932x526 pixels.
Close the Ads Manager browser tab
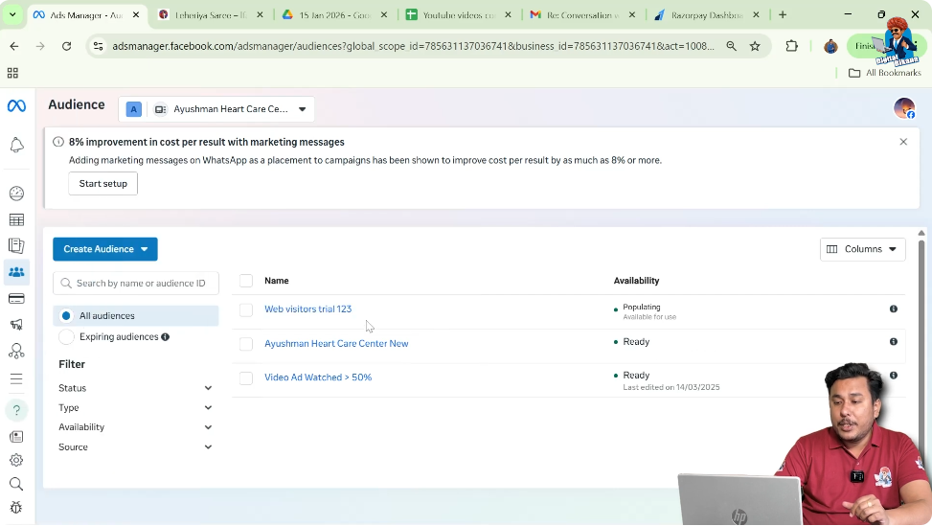(135, 15)
